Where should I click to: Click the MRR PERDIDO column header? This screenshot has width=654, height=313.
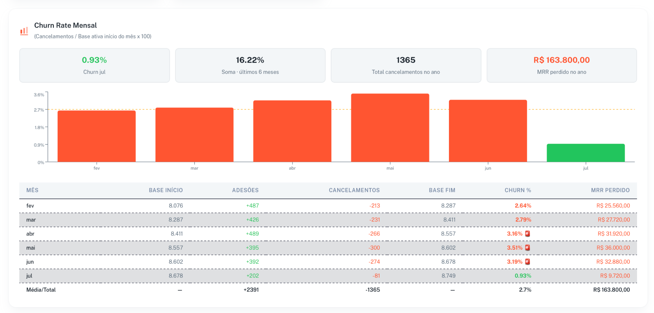[x=610, y=190]
